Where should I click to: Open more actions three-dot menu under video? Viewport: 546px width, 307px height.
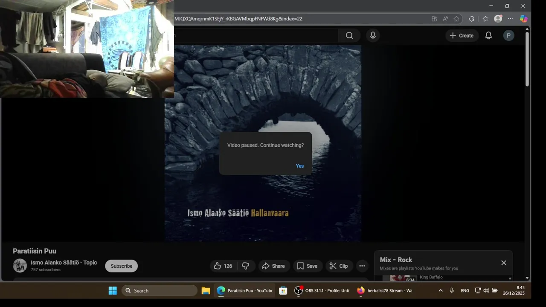coord(362,266)
